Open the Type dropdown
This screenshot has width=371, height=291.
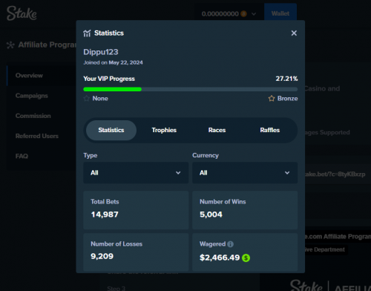pyautogui.click(x=136, y=173)
